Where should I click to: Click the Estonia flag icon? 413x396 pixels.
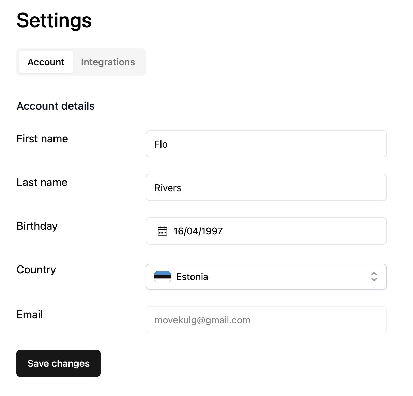pyautogui.click(x=163, y=276)
